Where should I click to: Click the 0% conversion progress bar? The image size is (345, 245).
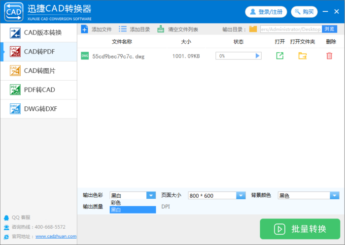239,56
